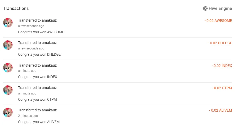Viewport: 235px width, 127px height.
Task: Click the '2 minutes ago' timestamp
Action: (28, 116)
